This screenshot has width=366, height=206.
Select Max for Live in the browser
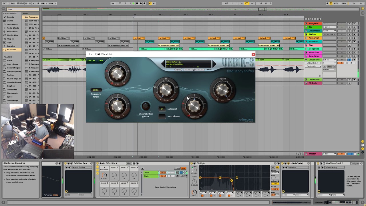pyautogui.click(x=12, y=35)
